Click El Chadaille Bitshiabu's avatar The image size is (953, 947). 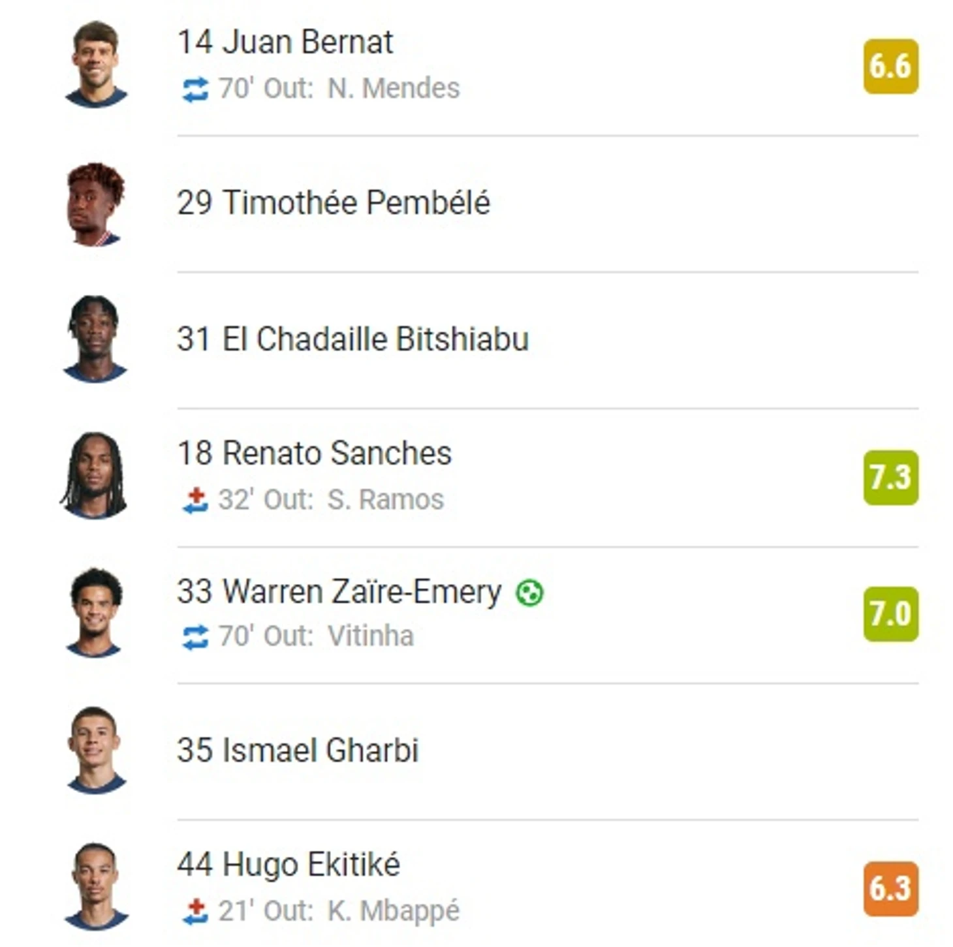coord(95,339)
